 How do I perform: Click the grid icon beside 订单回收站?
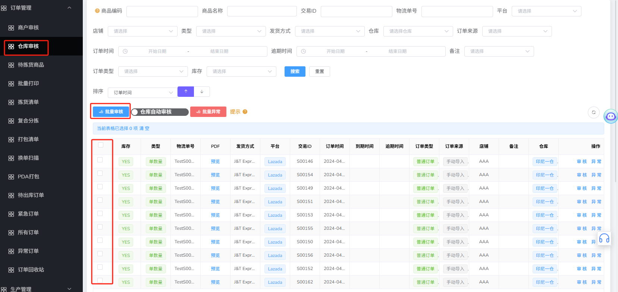click(11, 270)
